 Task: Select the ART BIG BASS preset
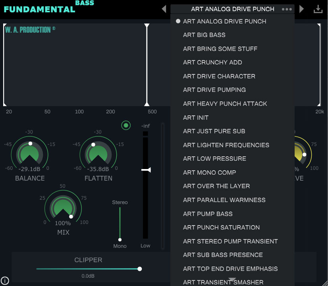(204, 35)
